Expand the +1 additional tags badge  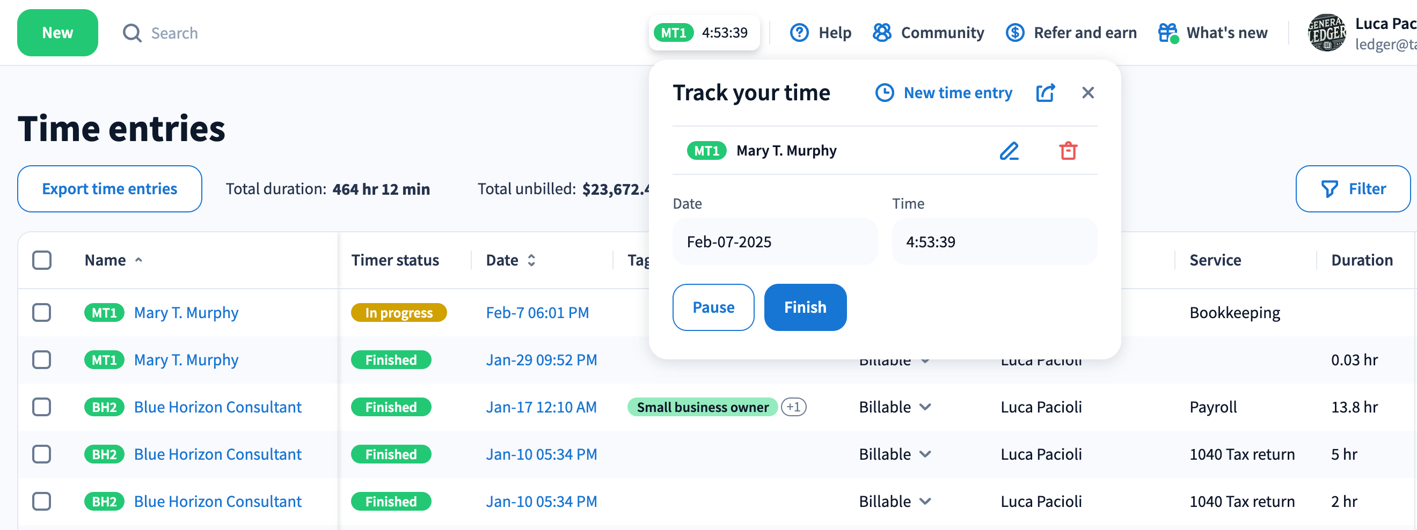click(x=793, y=407)
